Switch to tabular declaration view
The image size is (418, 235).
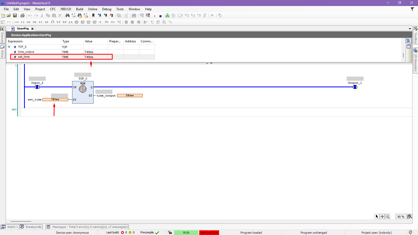click(409, 47)
